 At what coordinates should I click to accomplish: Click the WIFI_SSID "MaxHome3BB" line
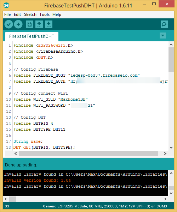tap(51, 99)
